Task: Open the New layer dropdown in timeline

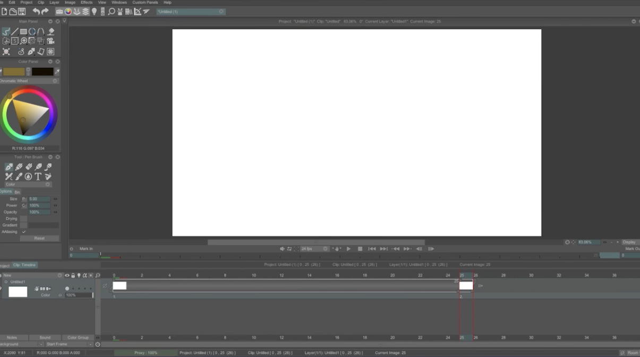Action: [32, 275]
